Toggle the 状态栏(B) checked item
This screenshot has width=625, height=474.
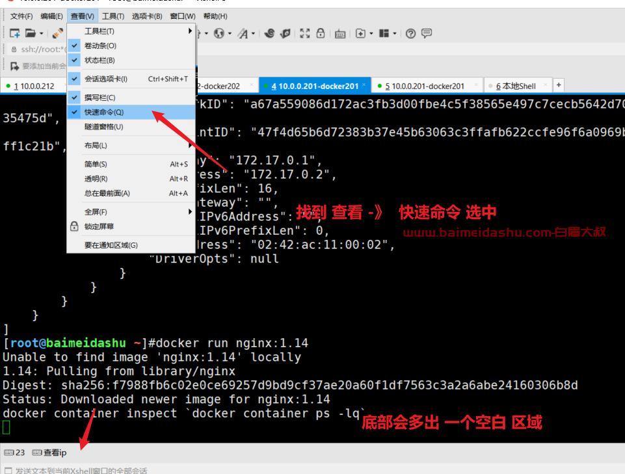[x=131, y=60]
